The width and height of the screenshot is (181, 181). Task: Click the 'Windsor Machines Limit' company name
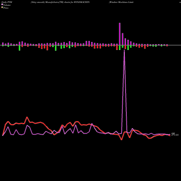tap(121, 2)
